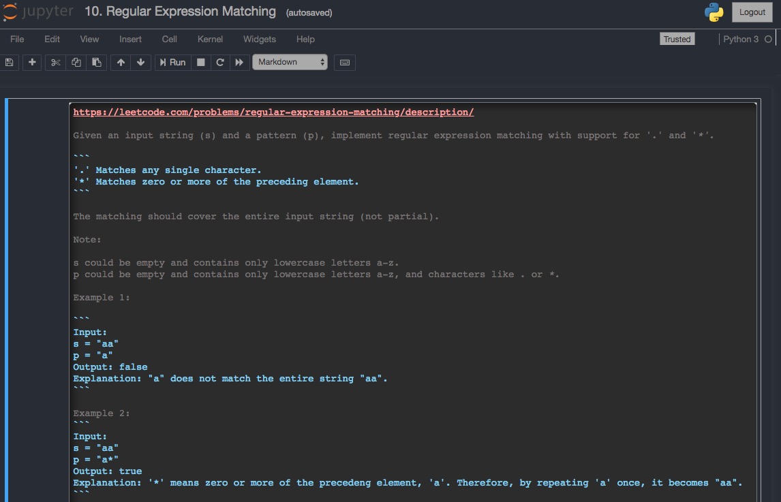The image size is (781, 502).
Task: Open the Widgets menu
Action: (259, 39)
